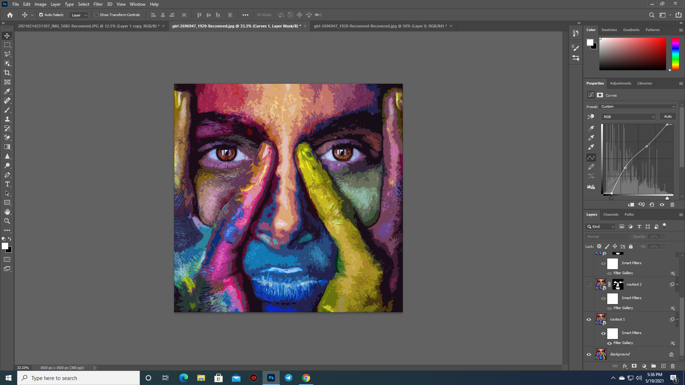This screenshot has width=685, height=385.
Task: Hide the coutout 1 layer
Action: click(x=589, y=319)
